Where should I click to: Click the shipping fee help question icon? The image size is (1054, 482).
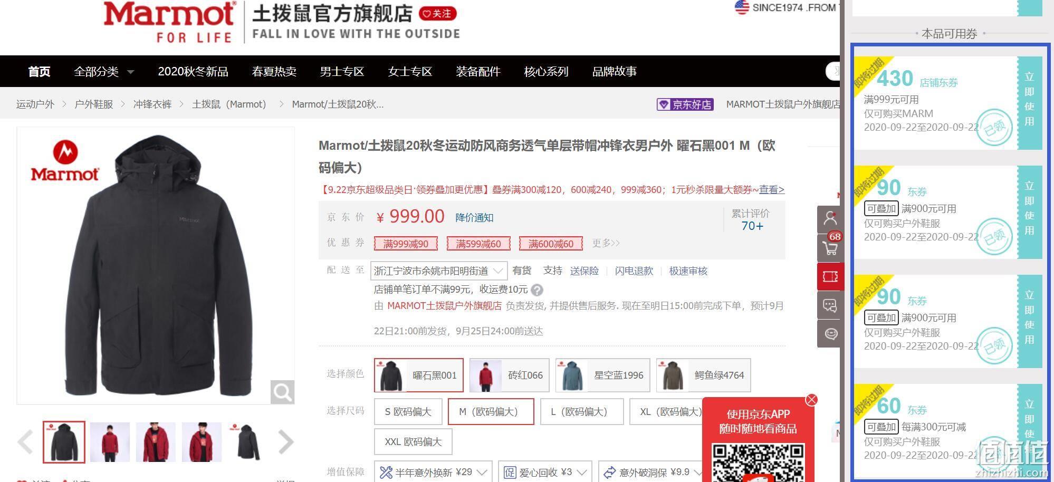tap(537, 290)
